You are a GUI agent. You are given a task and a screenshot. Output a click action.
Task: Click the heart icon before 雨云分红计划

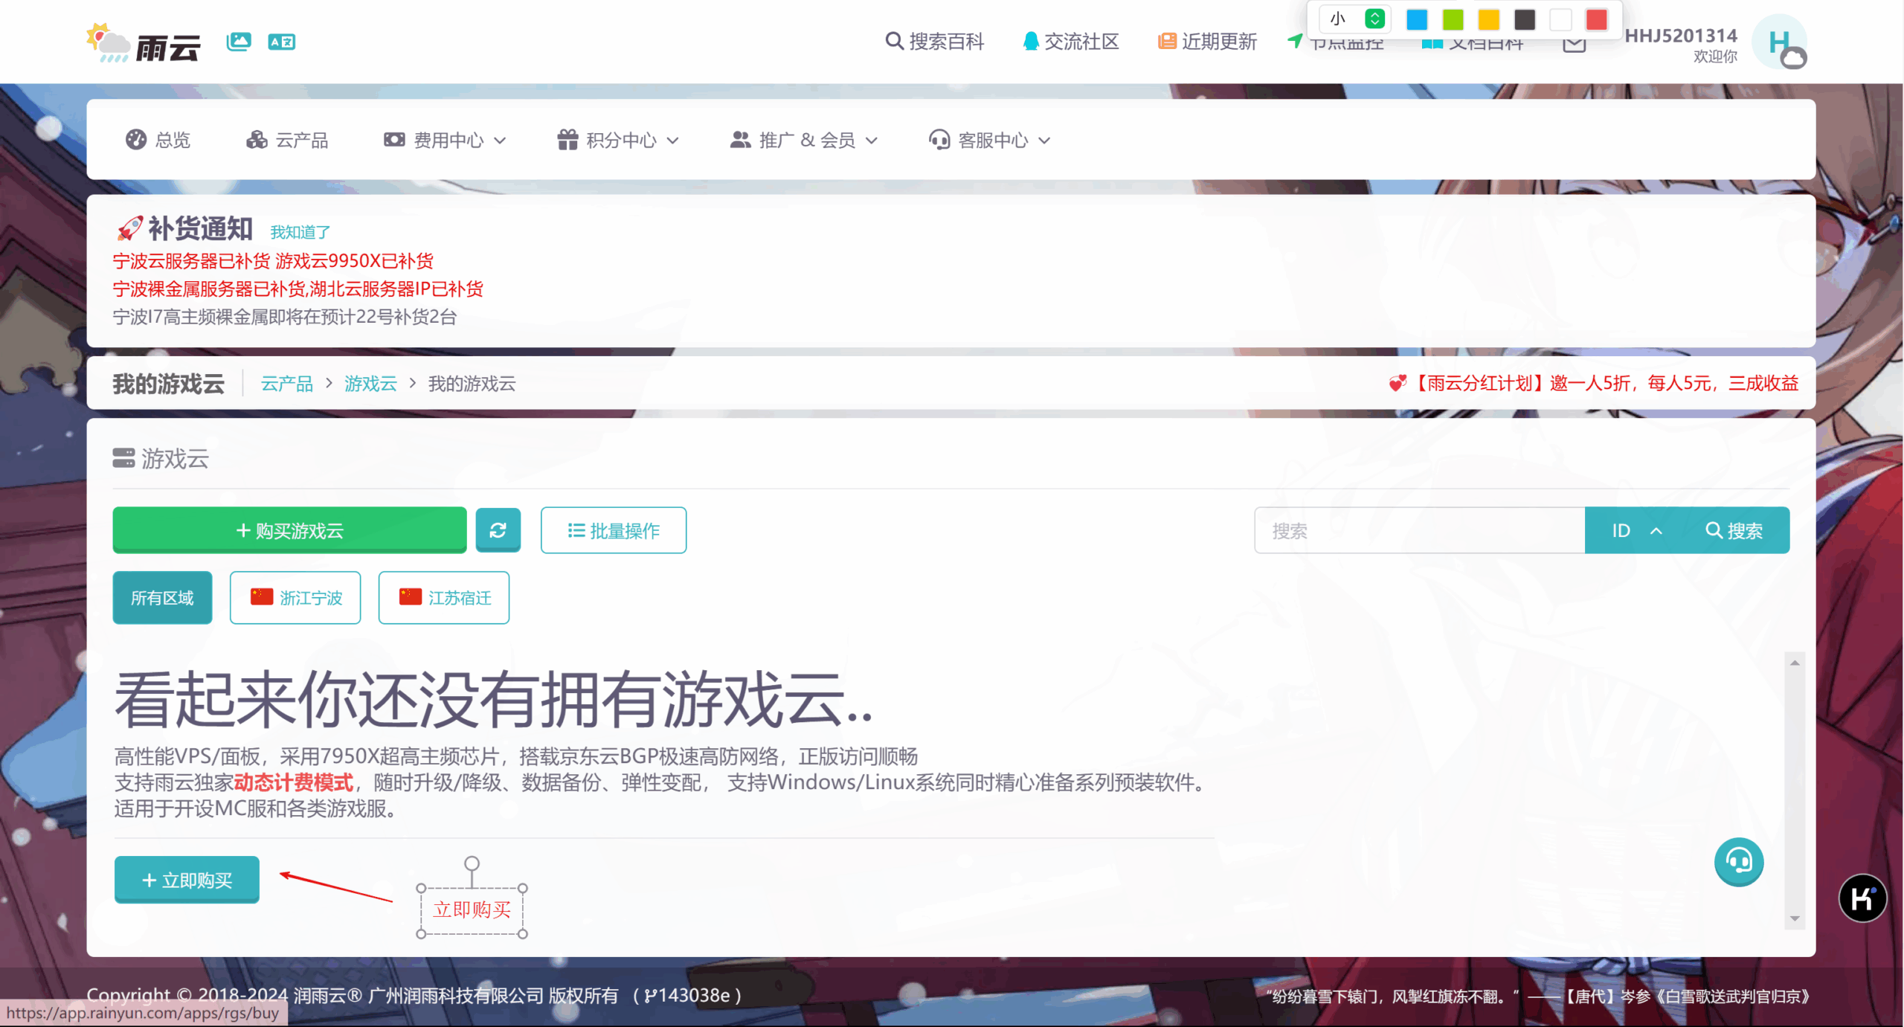[1398, 384]
